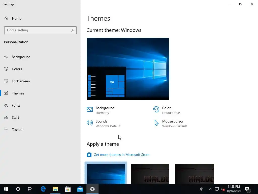The height and width of the screenshot is (194, 258).
Task: Click the current theme preview image
Action: click(128, 69)
